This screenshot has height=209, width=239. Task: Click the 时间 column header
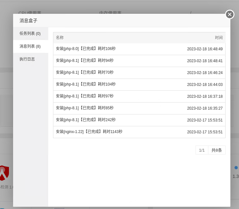tap(219, 38)
